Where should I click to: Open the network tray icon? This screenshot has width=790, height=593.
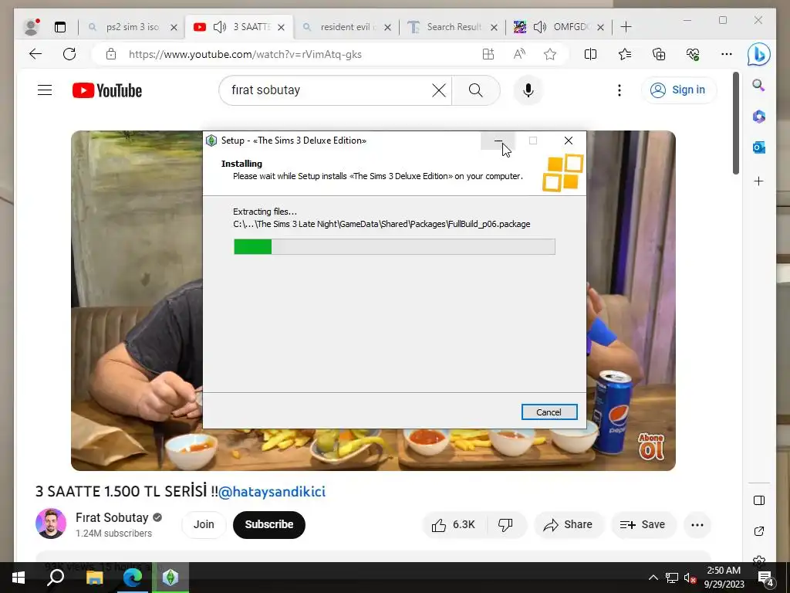tap(672, 578)
